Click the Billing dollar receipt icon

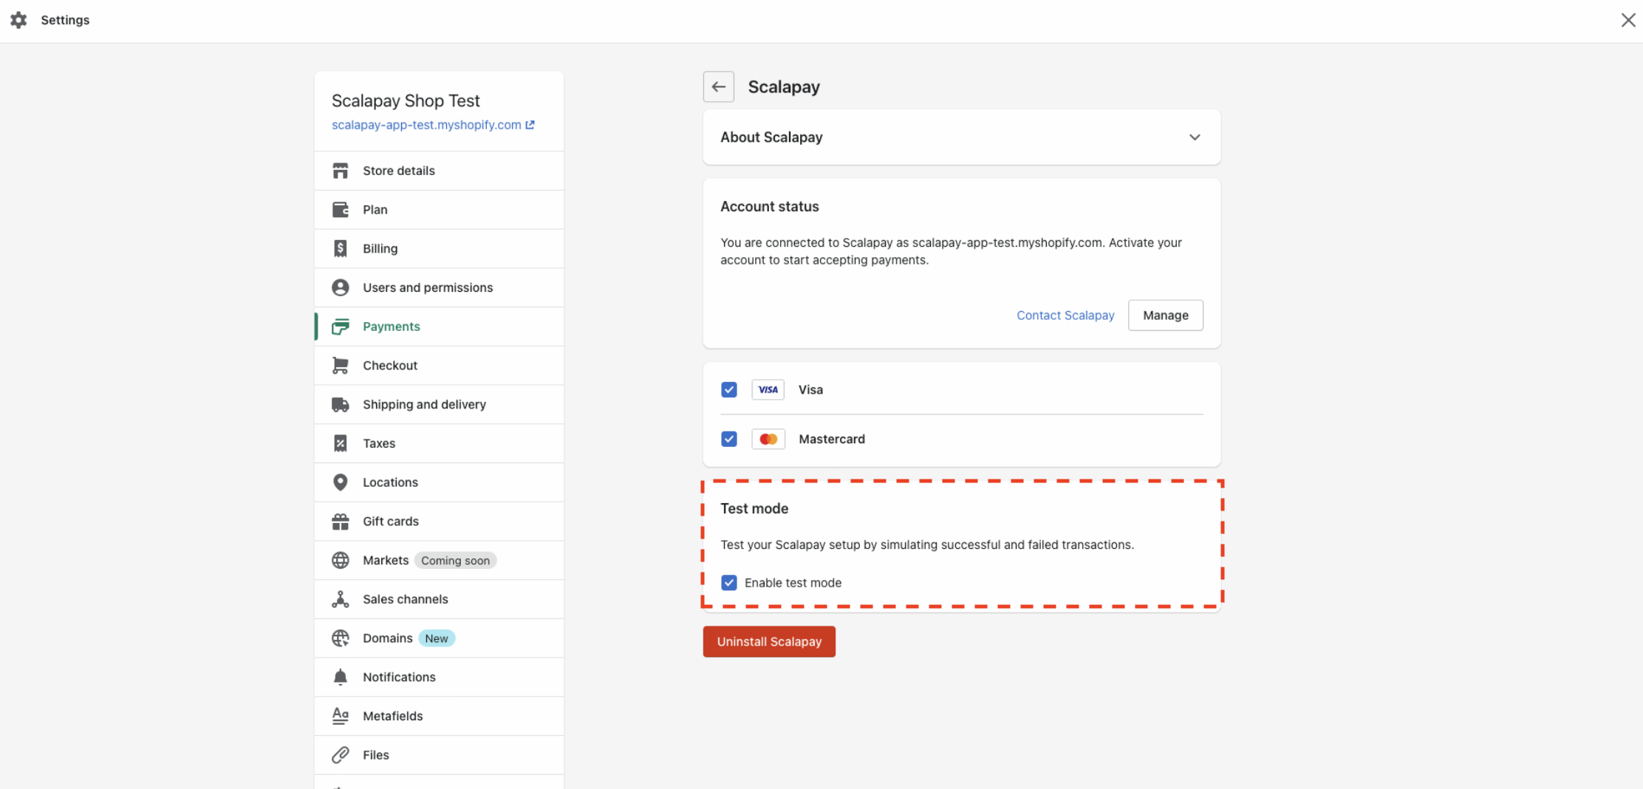[340, 248]
